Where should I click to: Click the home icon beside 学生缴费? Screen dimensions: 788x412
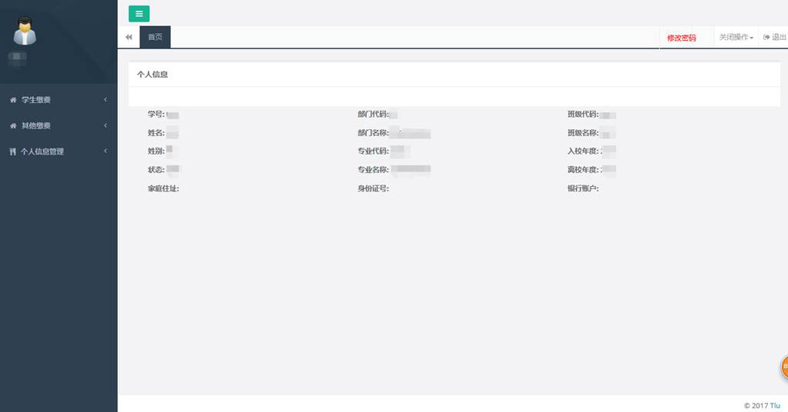pos(12,100)
